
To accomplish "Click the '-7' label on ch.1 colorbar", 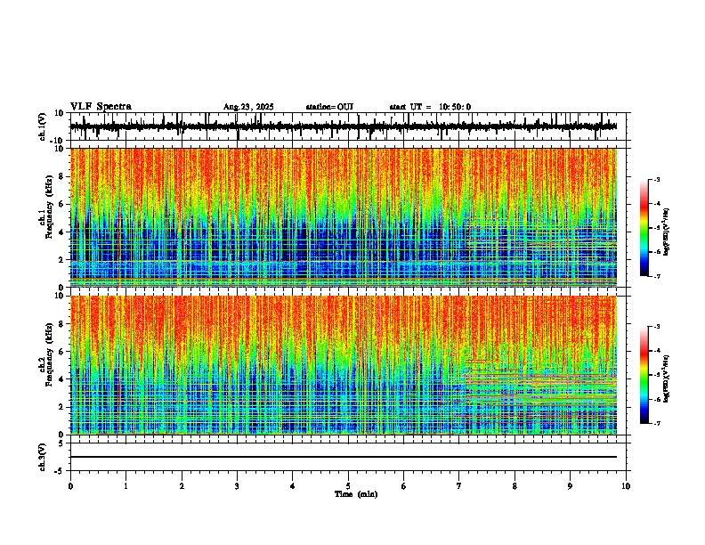I will point(656,276).
